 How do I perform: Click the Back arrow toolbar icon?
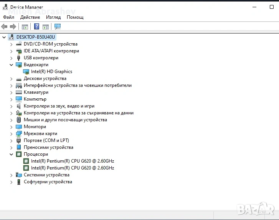coord(4,26)
